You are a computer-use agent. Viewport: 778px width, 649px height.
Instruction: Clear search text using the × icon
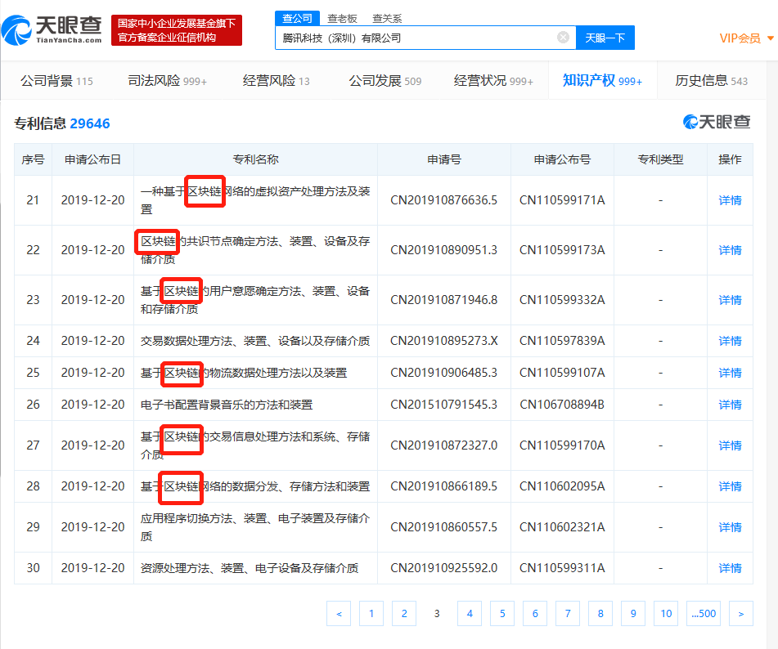coord(562,38)
